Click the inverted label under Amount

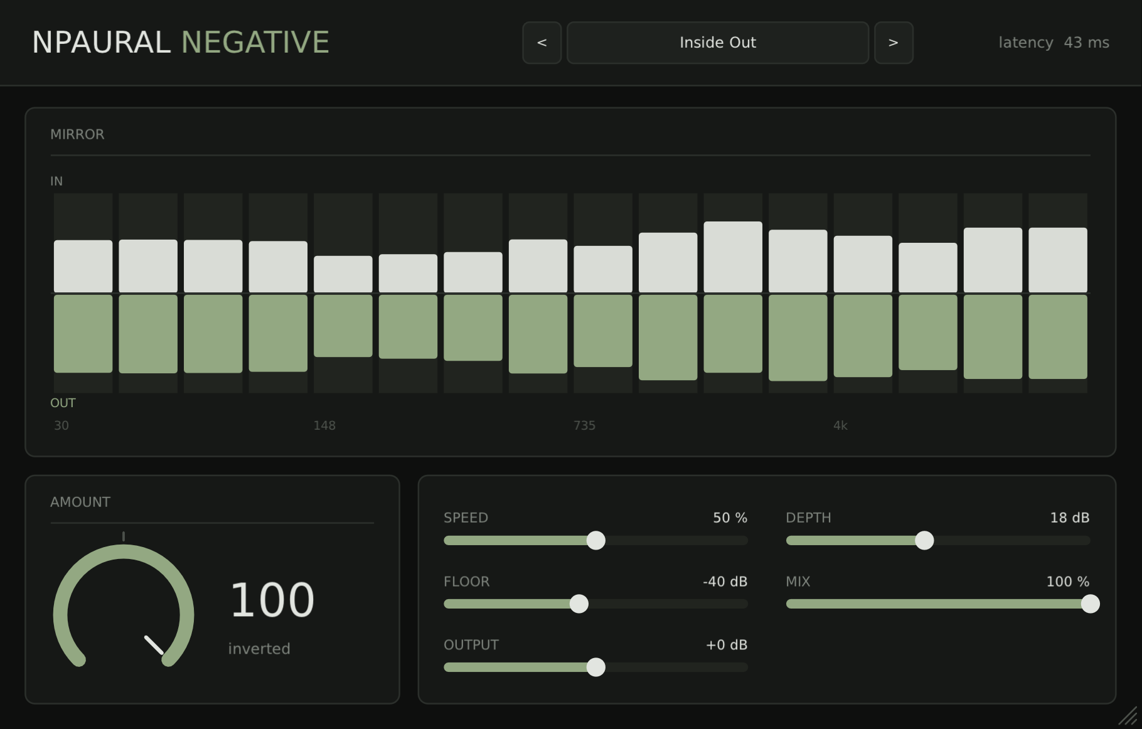pyautogui.click(x=259, y=649)
